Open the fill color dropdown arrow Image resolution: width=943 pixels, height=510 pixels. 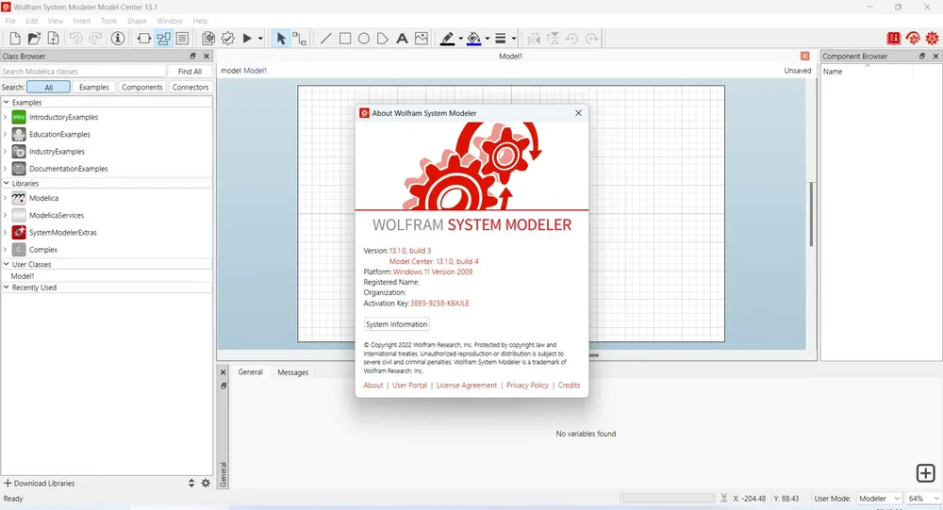[488, 39]
